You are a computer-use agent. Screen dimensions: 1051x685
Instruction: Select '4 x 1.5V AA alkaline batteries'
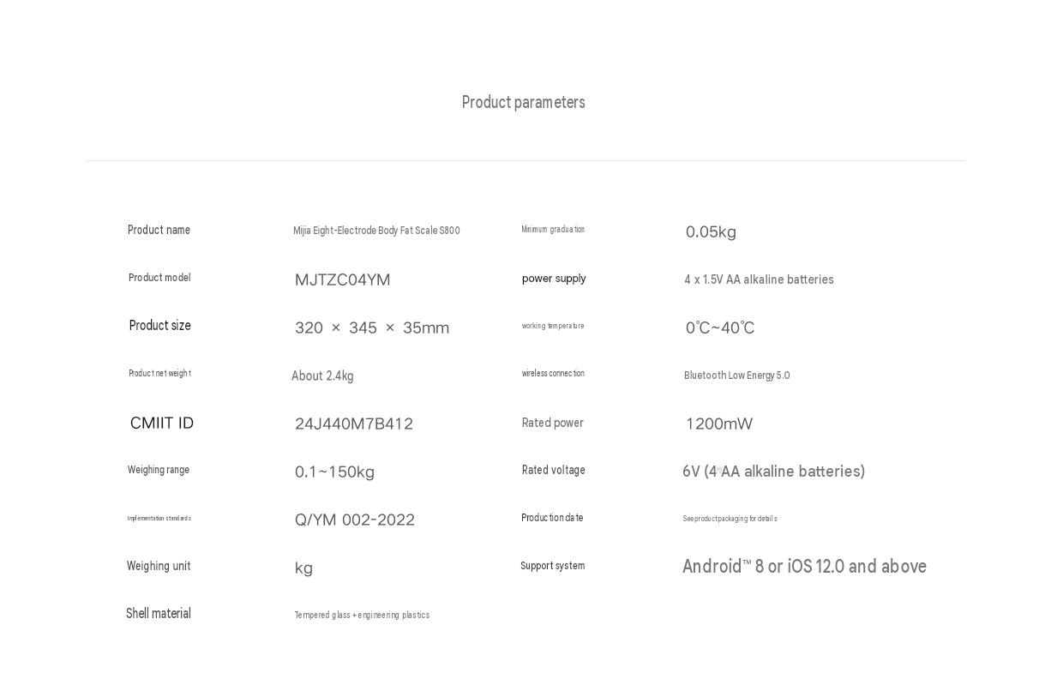(x=759, y=279)
